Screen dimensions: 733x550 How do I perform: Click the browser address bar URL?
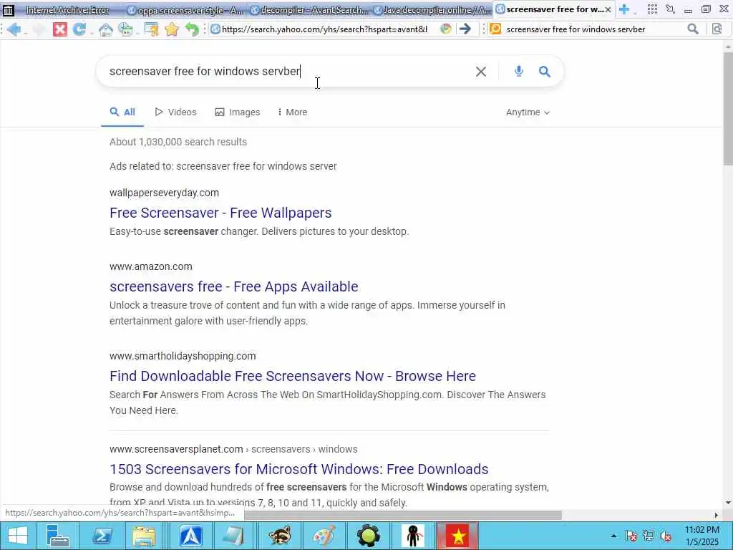coord(324,29)
